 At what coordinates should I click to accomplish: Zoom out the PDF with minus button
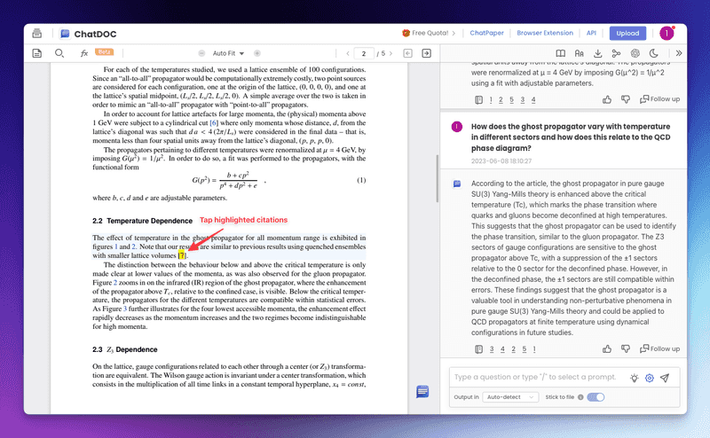201,53
